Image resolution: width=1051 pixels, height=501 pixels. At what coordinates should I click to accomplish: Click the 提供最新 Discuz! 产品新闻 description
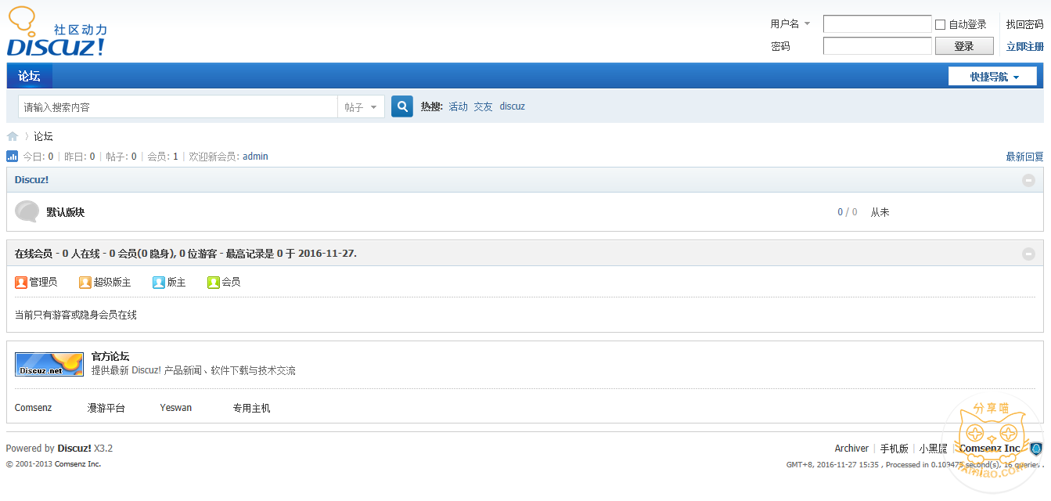(193, 370)
